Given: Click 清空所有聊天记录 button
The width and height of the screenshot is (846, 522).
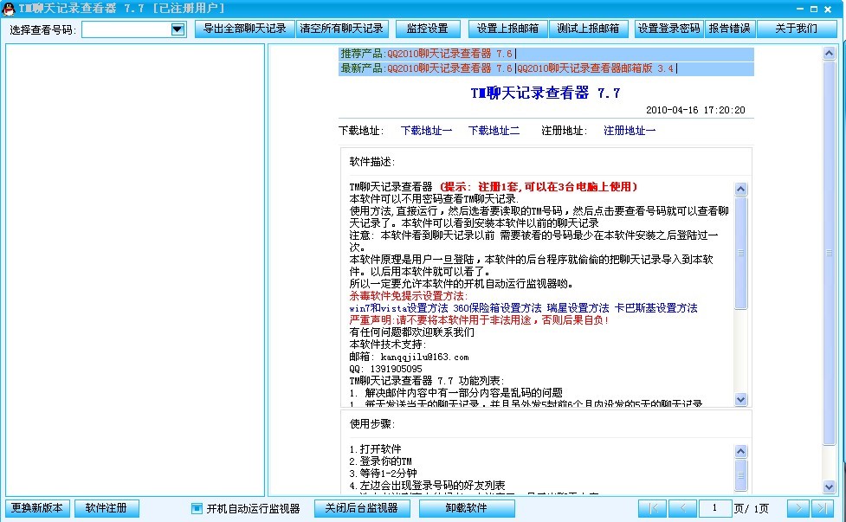Looking at the screenshot, I should [341, 29].
